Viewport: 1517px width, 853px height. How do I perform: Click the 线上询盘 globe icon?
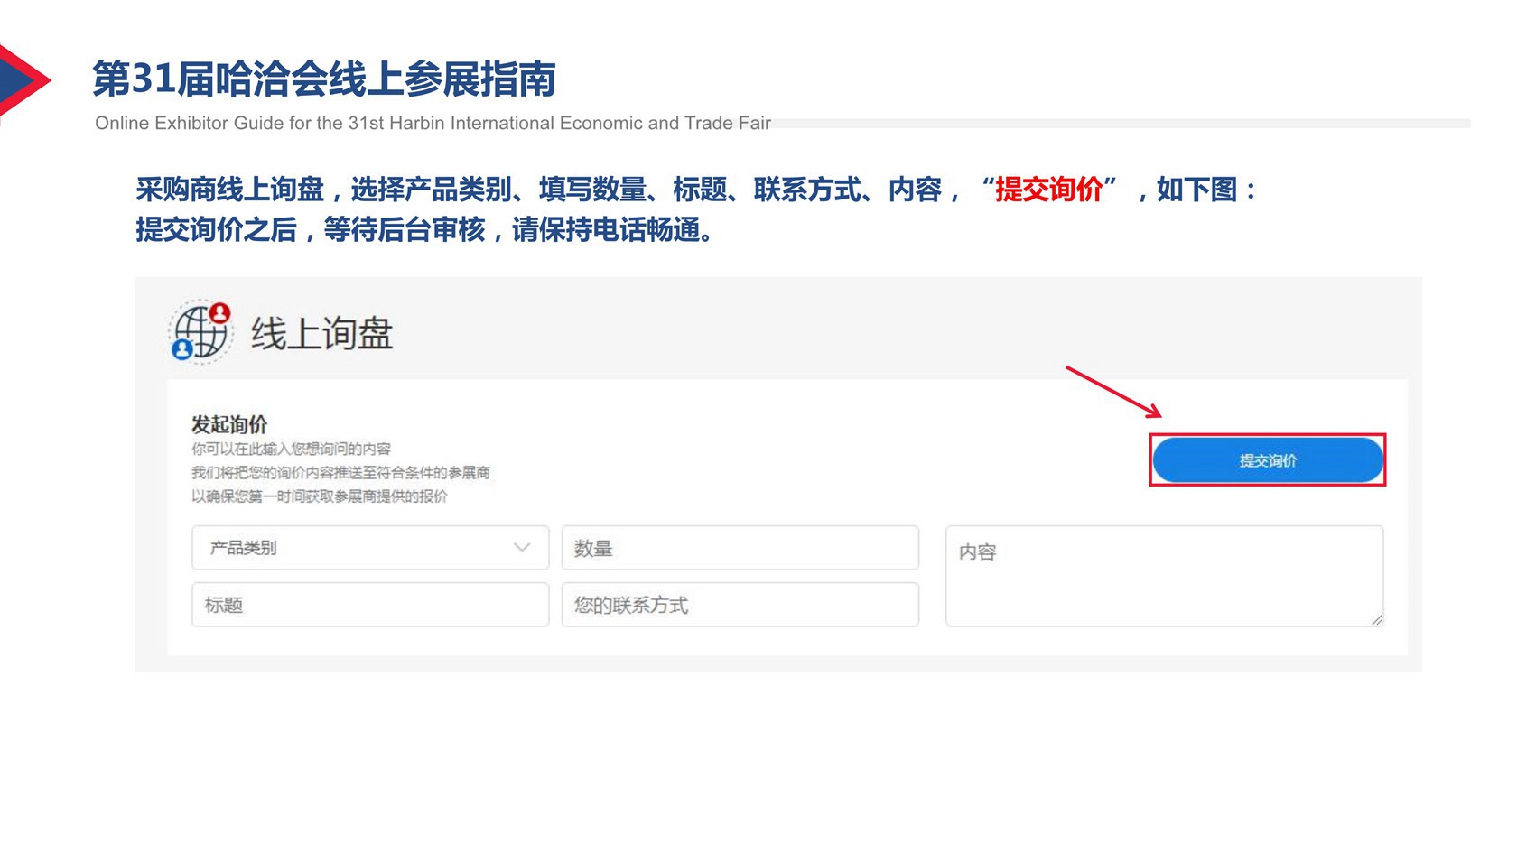200,332
